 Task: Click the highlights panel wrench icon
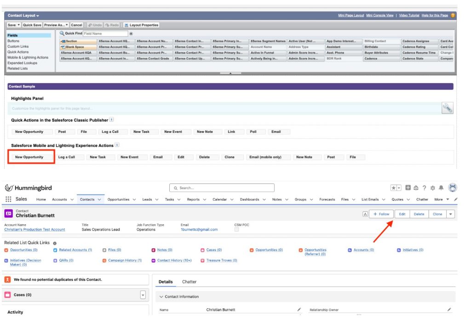coord(448,108)
